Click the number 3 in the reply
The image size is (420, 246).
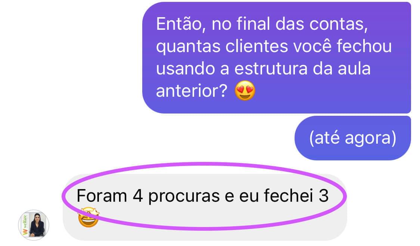(x=324, y=195)
